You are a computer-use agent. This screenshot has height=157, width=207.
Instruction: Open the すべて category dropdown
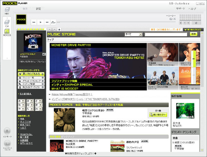click(x=134, y=34)
